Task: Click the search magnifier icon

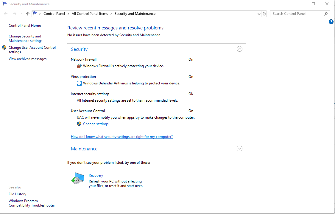Action: point(326,14)
